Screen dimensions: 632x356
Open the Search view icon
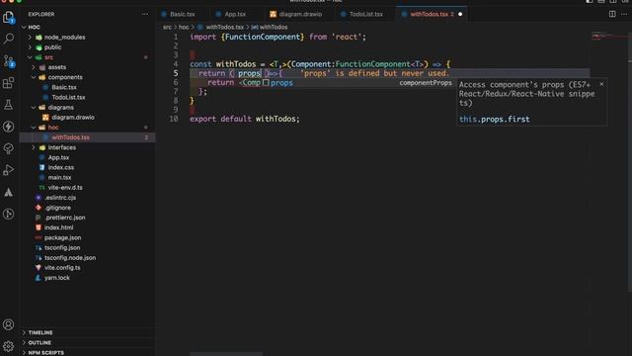pyautogui.click(x=9, y=39)
